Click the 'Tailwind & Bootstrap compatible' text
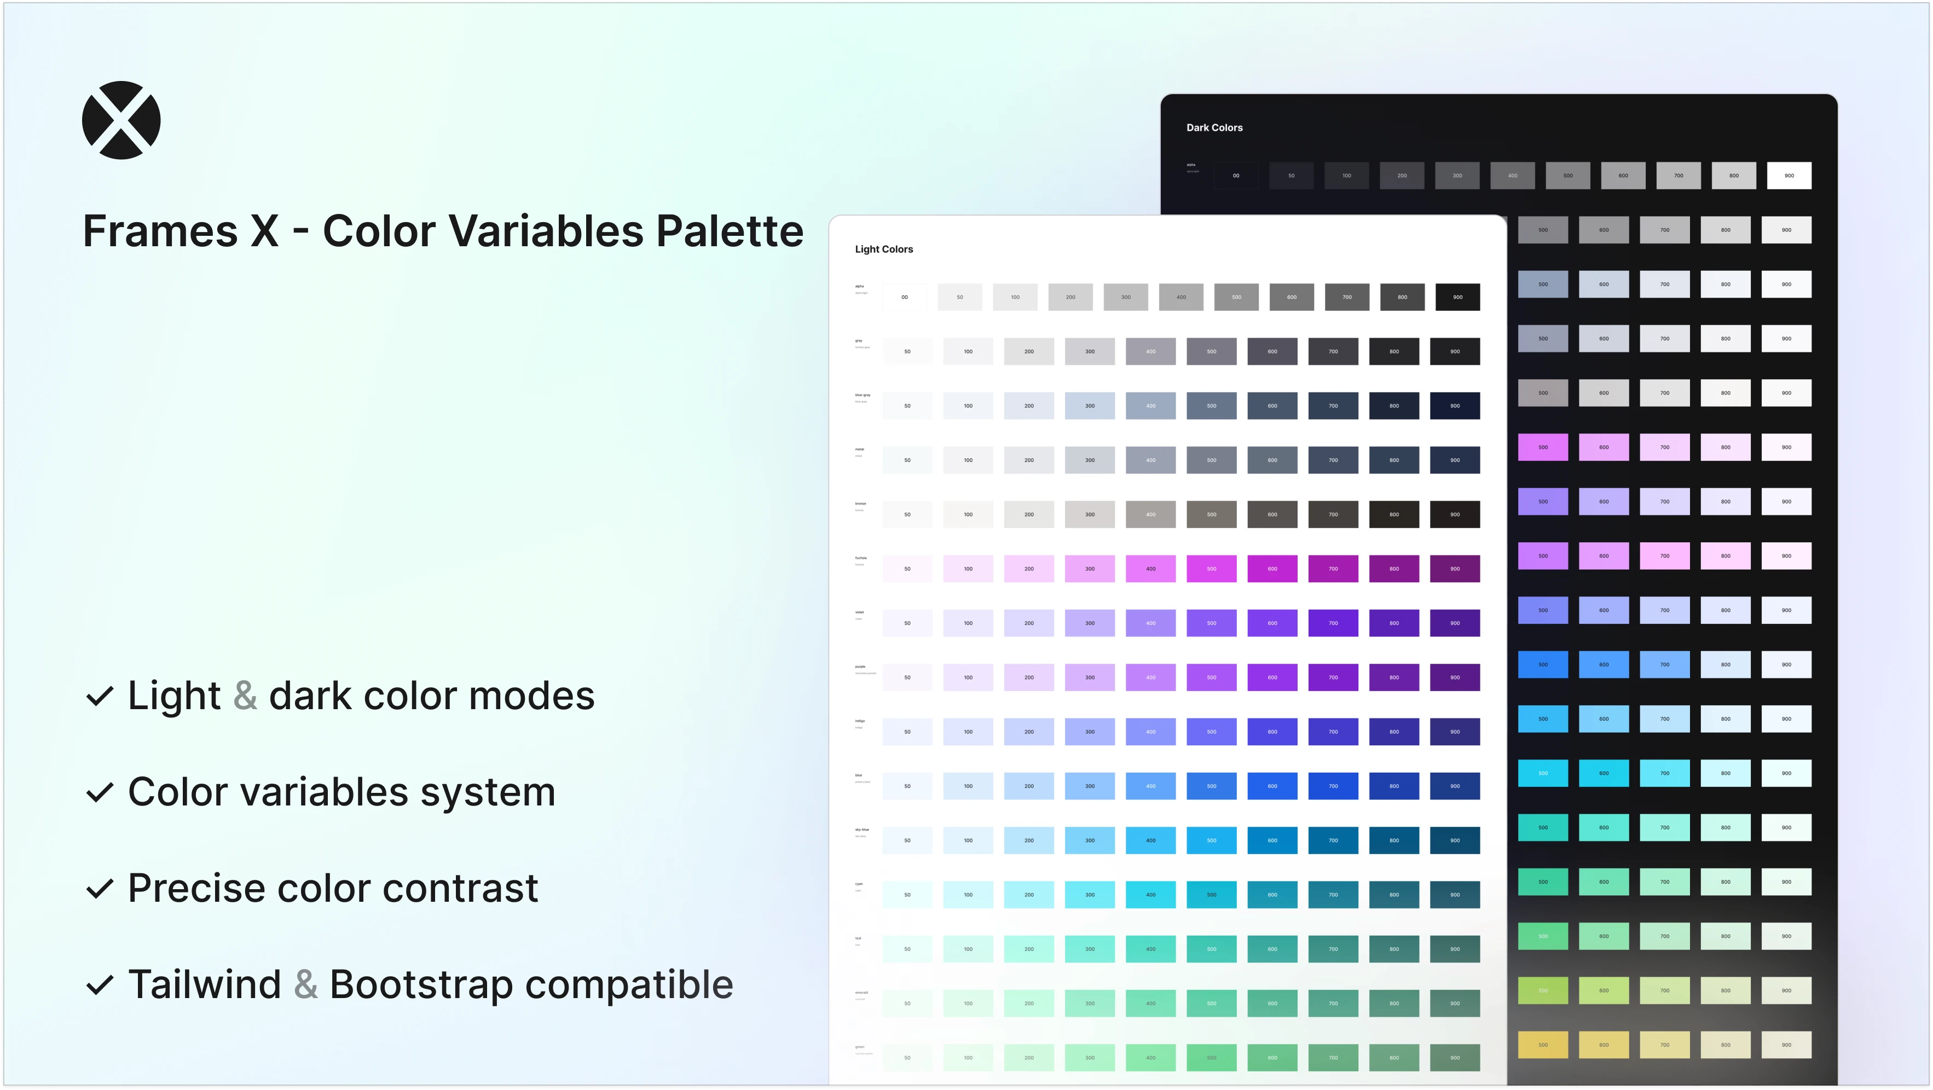The image size is (1933, 1090). click(x=431, y=984)
